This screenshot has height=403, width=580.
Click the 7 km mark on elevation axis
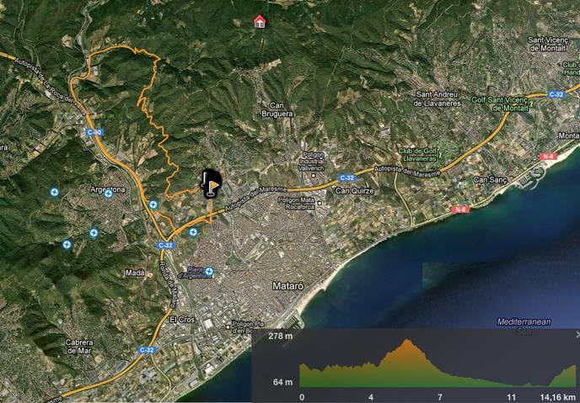pos(440,395)
